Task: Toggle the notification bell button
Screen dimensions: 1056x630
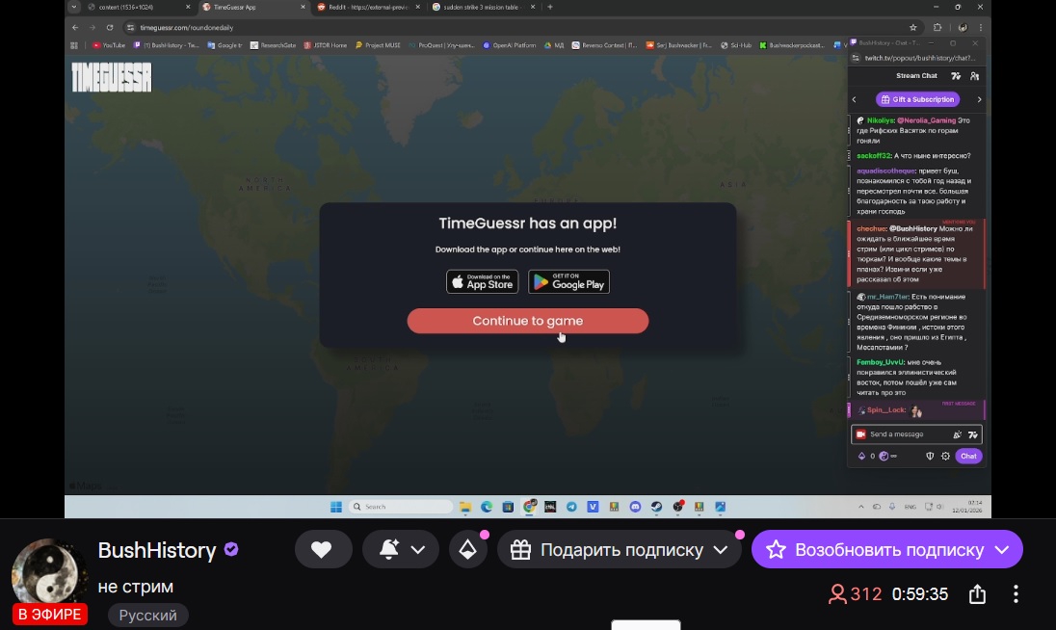Action: (x=389, y=549)
